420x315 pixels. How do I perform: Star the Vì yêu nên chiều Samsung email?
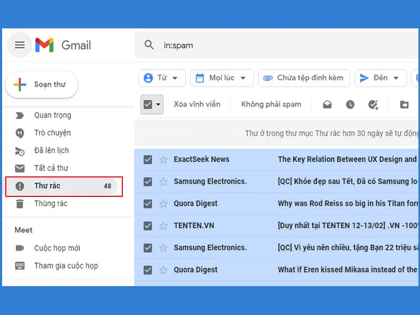[163, 248]
